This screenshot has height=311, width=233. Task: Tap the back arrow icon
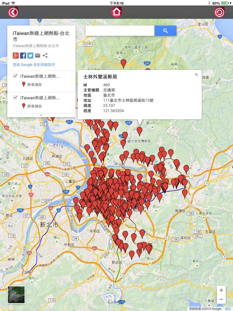(x=13, y=12)
